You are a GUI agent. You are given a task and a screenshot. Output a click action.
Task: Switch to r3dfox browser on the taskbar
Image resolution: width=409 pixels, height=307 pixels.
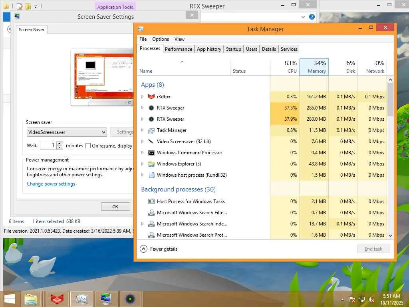[x=57, y=299]
